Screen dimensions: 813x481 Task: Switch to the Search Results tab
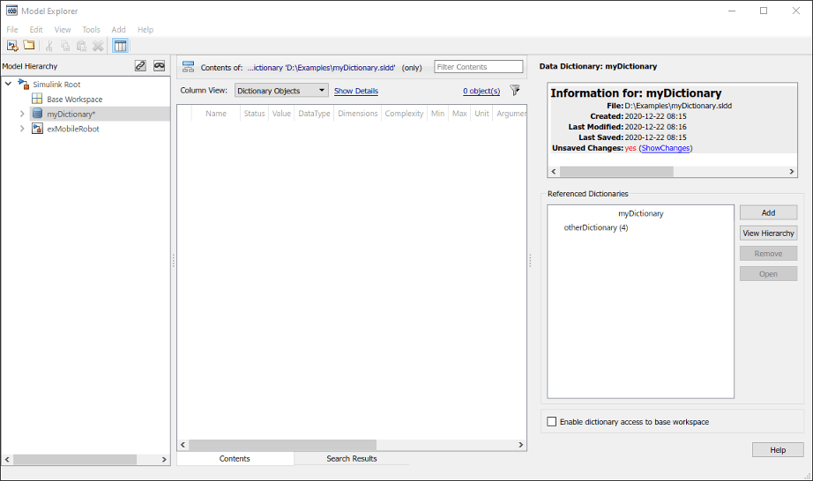click(x=352, y=458)
